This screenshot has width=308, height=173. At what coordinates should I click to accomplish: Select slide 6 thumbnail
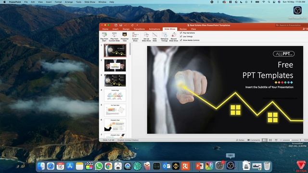115,125
